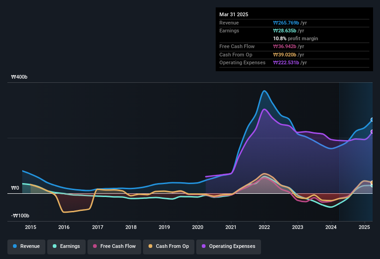This screenshot has width=380, height=259.
Task: Click the ₩265.769b revenue value
Action: point(286,23)
